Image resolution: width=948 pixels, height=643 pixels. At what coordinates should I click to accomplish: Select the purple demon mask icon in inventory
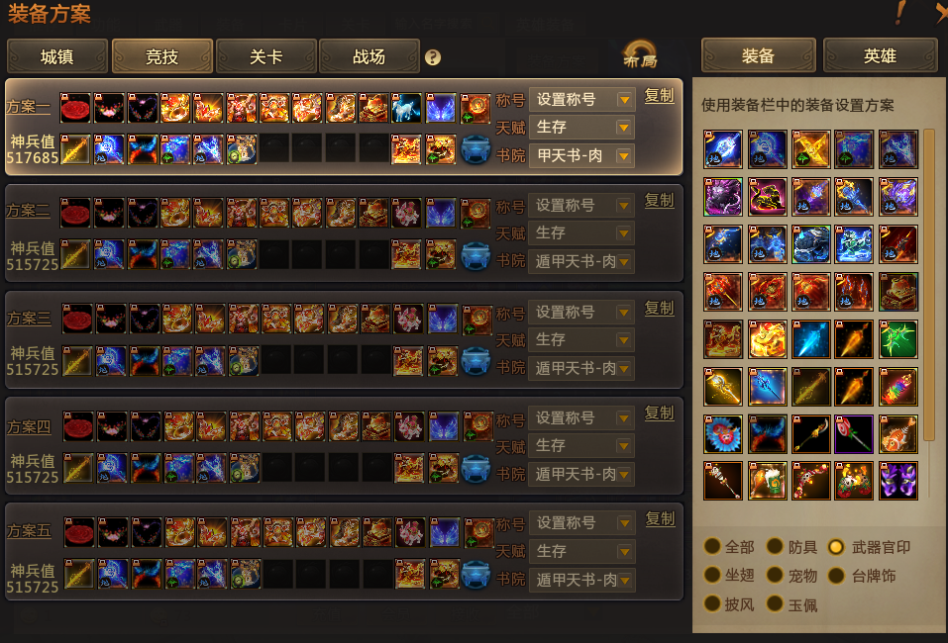pyautogui.click(x=897, y=481)
